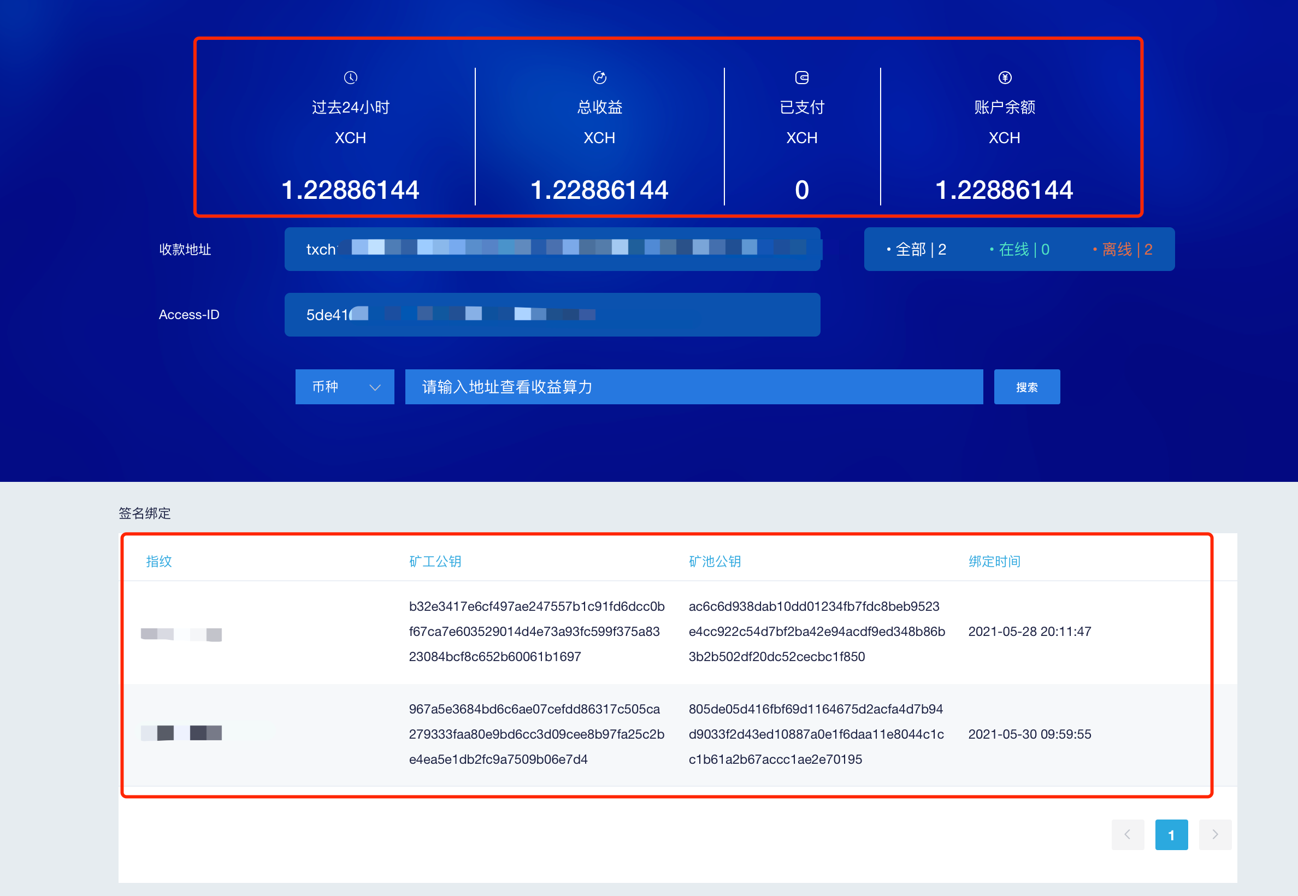Open the 币种 currency dropdown
1298x896 pixels.
pyautogui.click(x=344, y=387)
